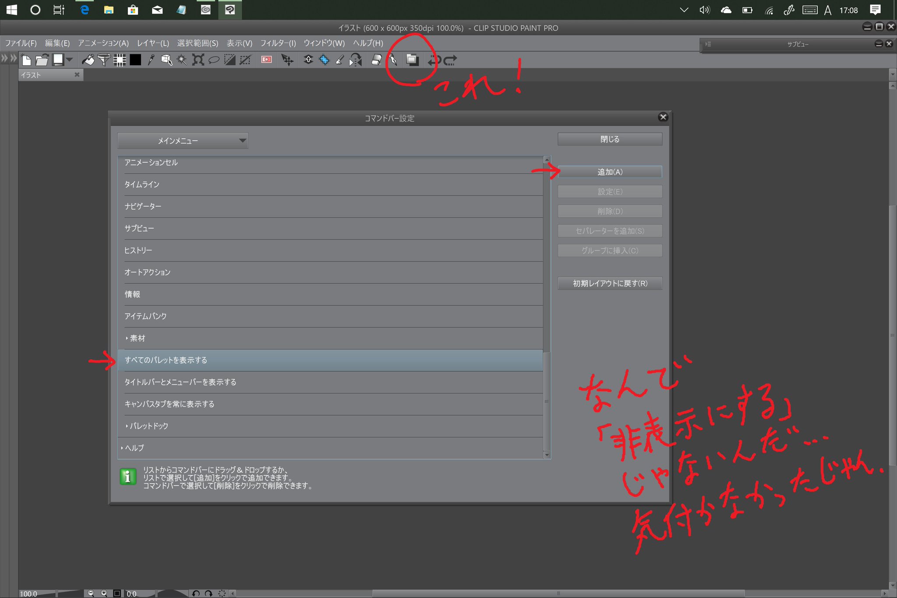Click the black color square in command bar
Image resolution: width=897 pixels, height=598 pixels.
(135, 60)
